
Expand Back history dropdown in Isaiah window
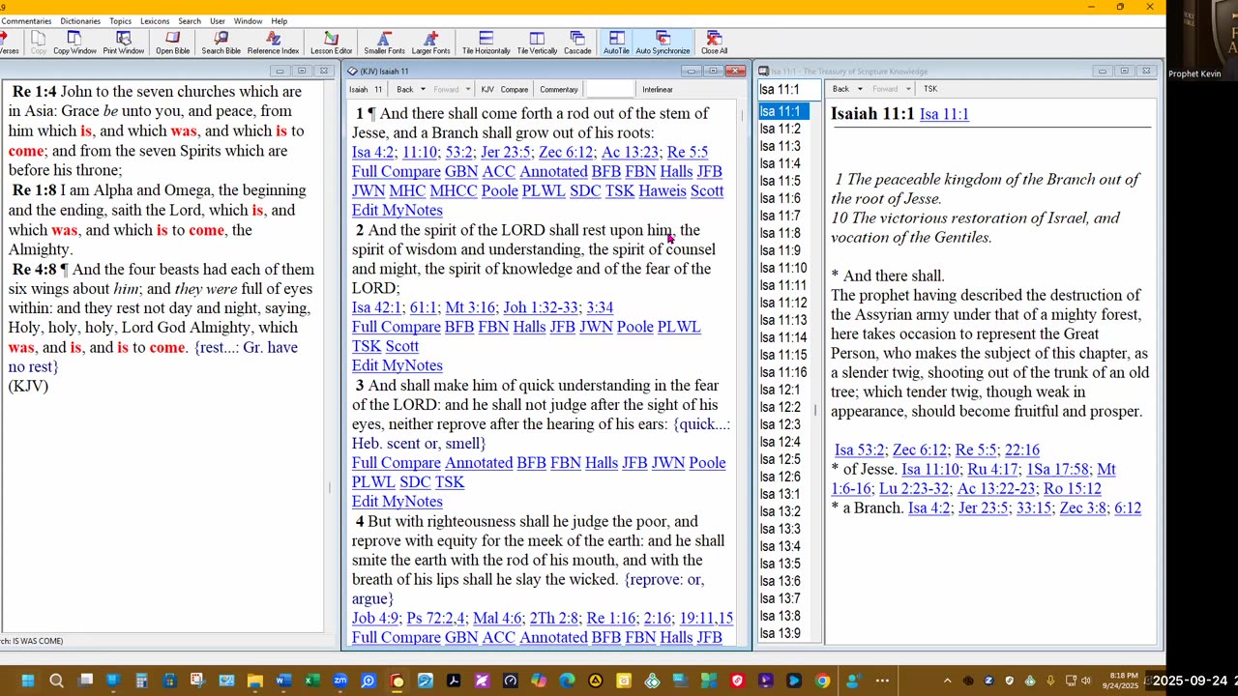point(423,90)
